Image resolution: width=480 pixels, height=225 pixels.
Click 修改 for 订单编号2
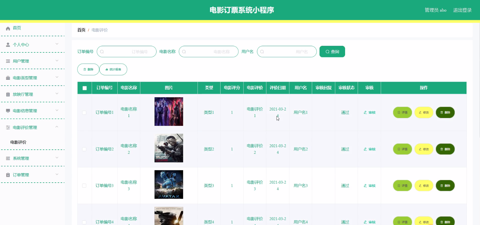coord(424,149)
